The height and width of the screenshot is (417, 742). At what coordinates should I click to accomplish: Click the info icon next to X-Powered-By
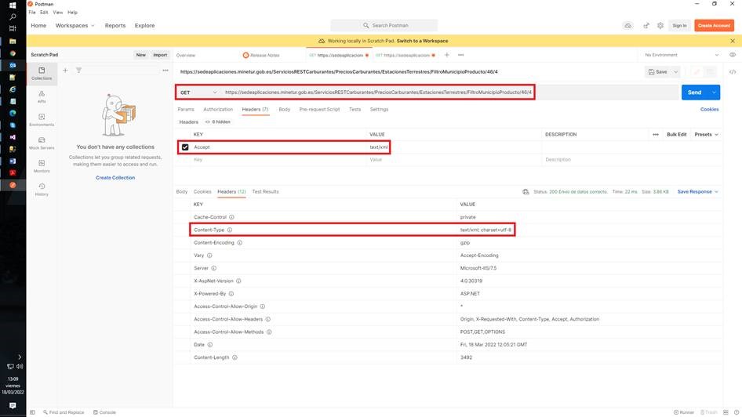231,294
